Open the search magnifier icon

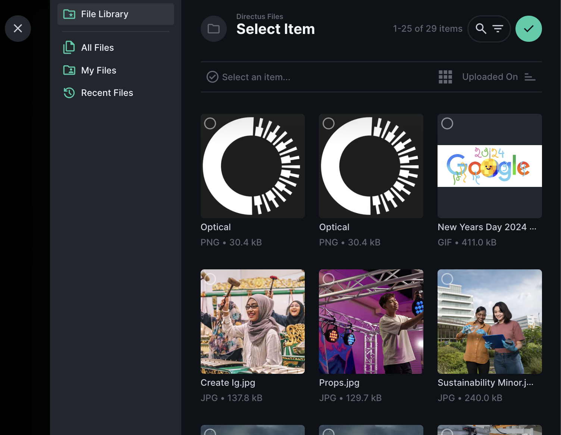pyautogui.click(x=481, y=29)
